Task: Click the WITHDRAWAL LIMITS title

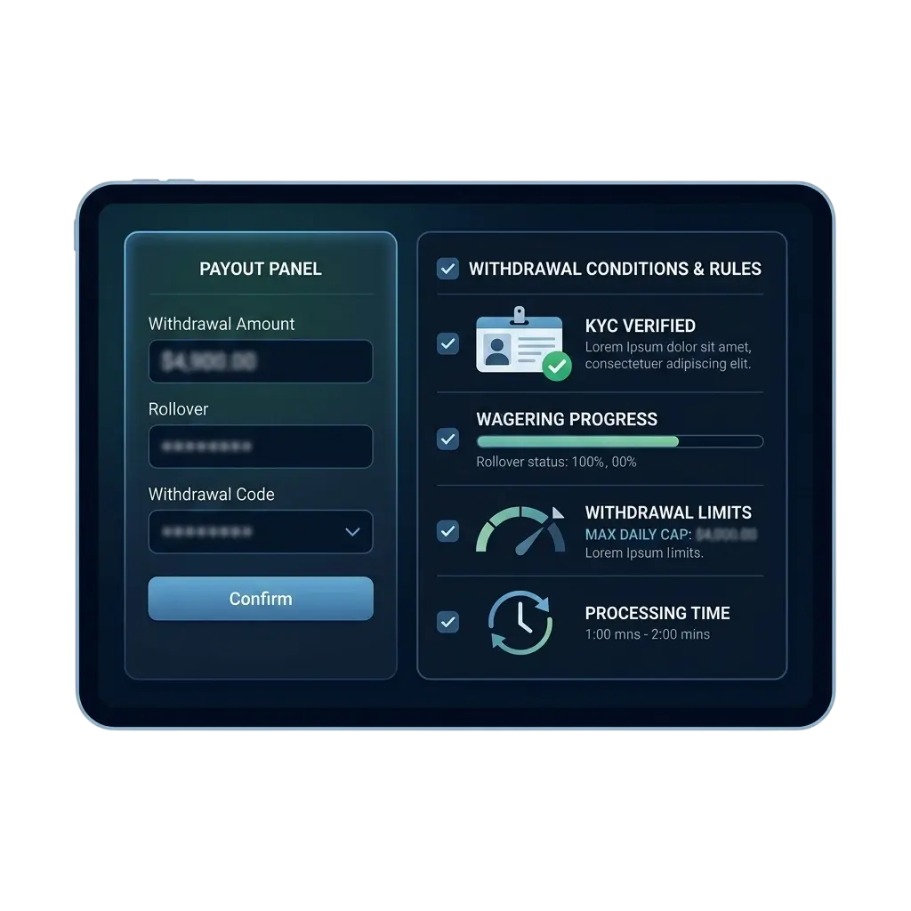Action: pyautogui.click(x=668, y=512)
